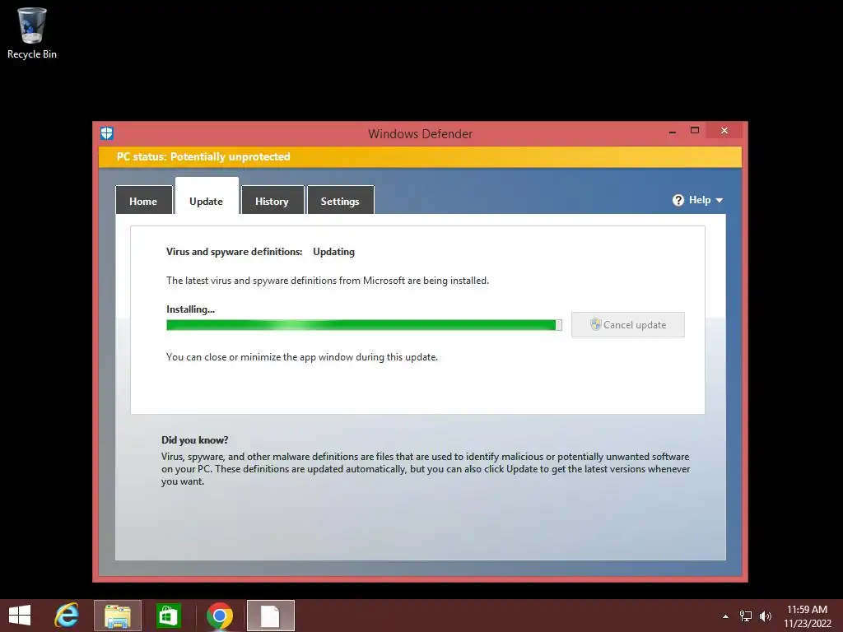Viewport: 843px width, 632px height.
Task: Minimize the Windows Defender window
Action: coord(673,131)
